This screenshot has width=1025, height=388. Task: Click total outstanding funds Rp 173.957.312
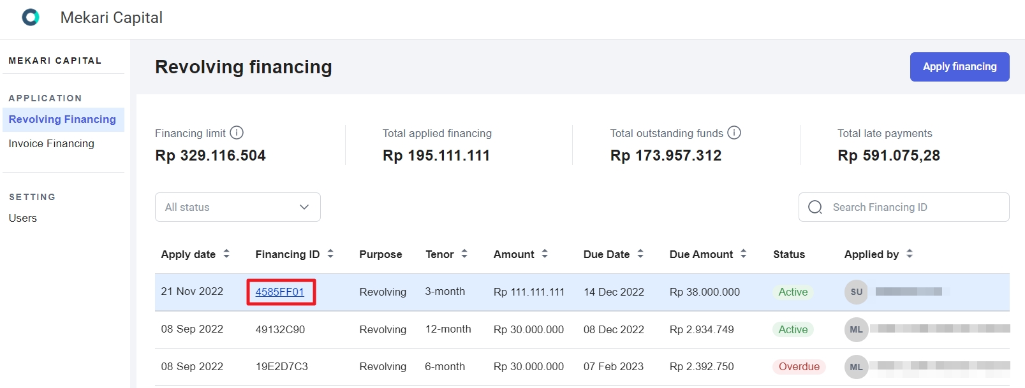[666, 155]
